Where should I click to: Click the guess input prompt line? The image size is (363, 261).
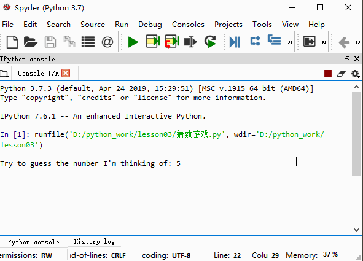click(90, 163)
